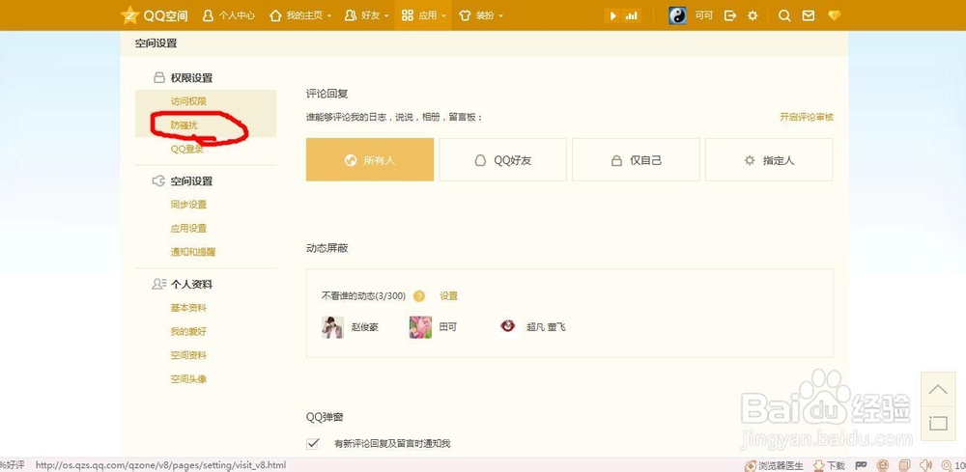Open 空间头像 page
Image resolution: width=966 pixels, height=472 pixels.
[188, 379]
